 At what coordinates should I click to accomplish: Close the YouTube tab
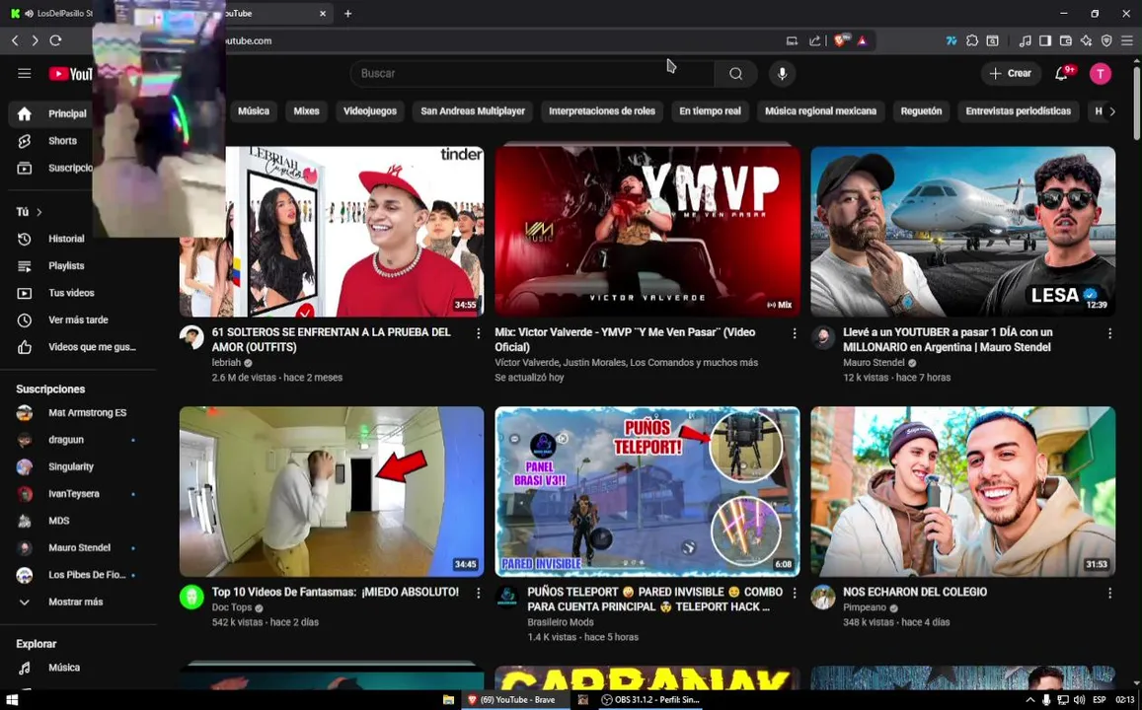323,13
